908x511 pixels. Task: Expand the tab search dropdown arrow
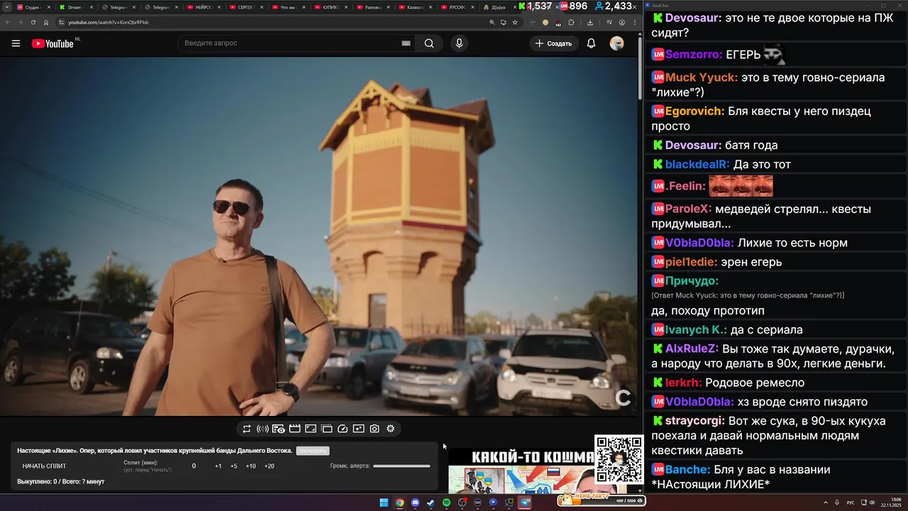coord(7,7)
